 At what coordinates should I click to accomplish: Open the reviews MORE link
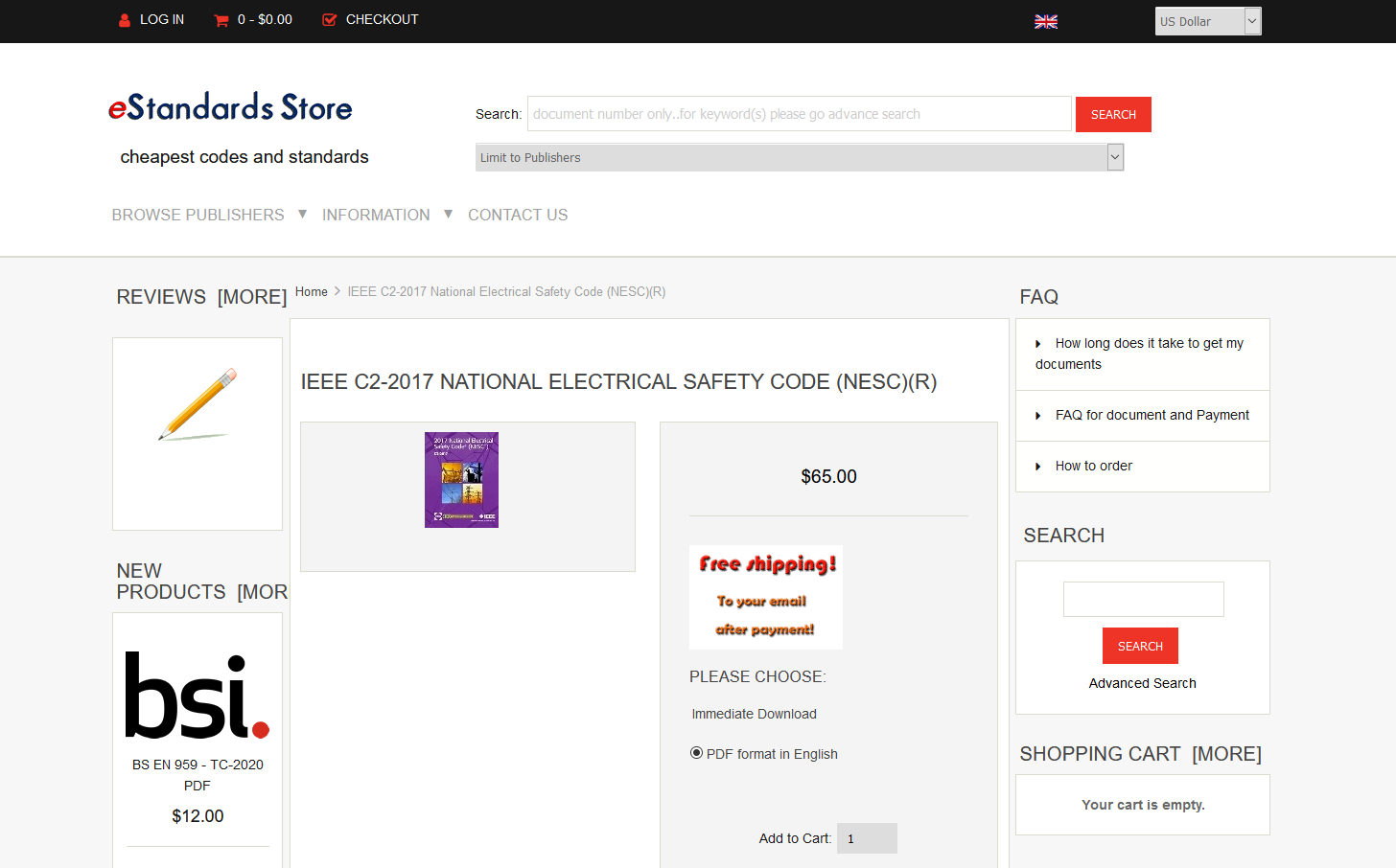coord(252,297)
